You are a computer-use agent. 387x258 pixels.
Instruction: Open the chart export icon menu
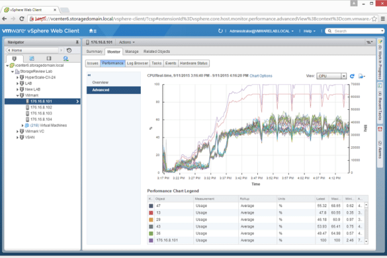click(x=362, y=76)
